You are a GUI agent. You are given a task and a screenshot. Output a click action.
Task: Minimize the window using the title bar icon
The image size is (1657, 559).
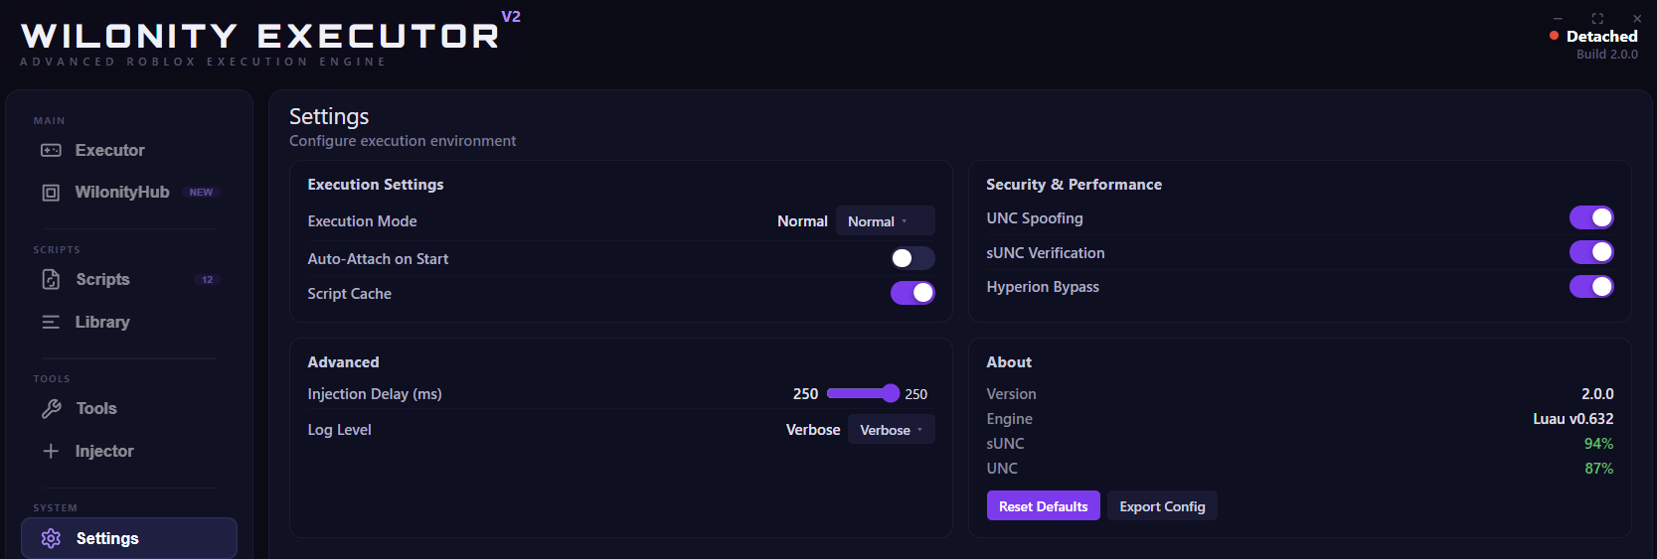[1558, 18]
